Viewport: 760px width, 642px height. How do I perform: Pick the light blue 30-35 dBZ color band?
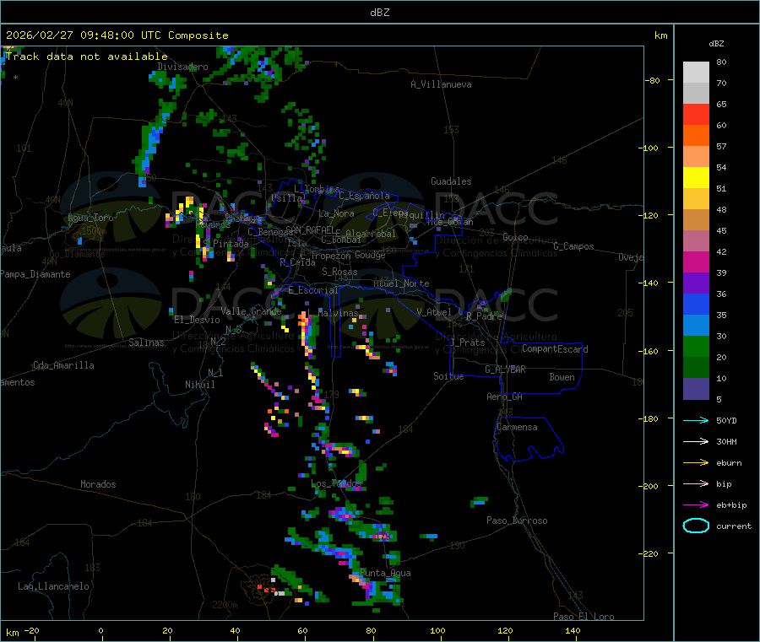coord(696,326)
